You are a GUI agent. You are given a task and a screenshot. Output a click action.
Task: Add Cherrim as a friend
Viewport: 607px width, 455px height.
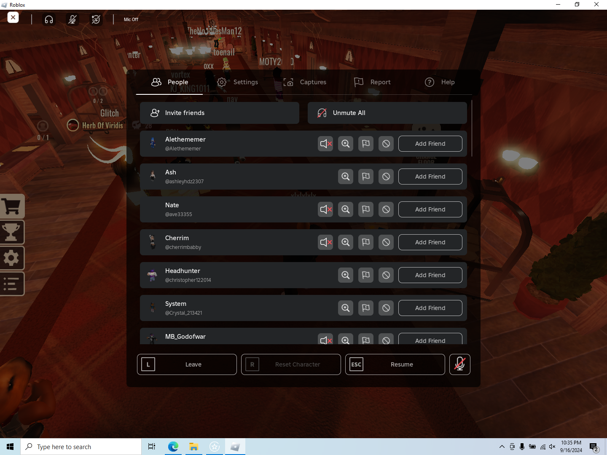point(430,242)
